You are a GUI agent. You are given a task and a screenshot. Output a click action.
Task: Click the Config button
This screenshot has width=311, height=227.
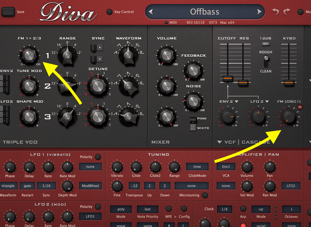coord(184,209)
